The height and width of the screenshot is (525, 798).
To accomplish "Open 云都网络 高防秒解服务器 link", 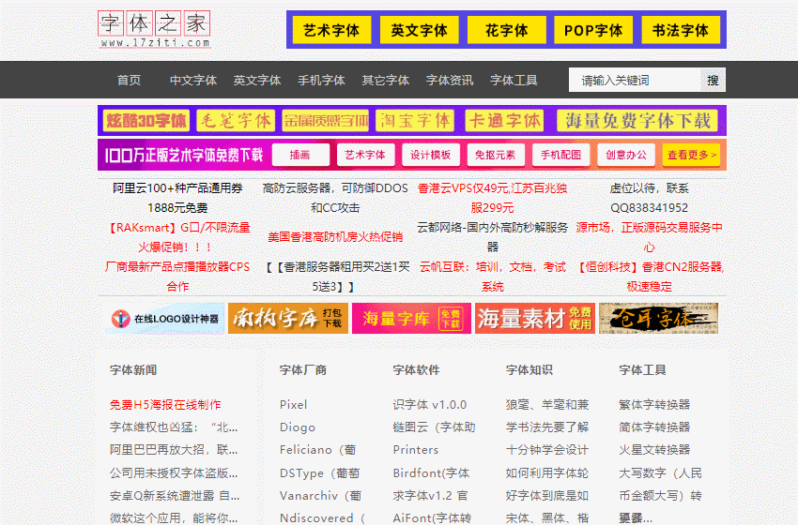I will click(x=492, y=237).
